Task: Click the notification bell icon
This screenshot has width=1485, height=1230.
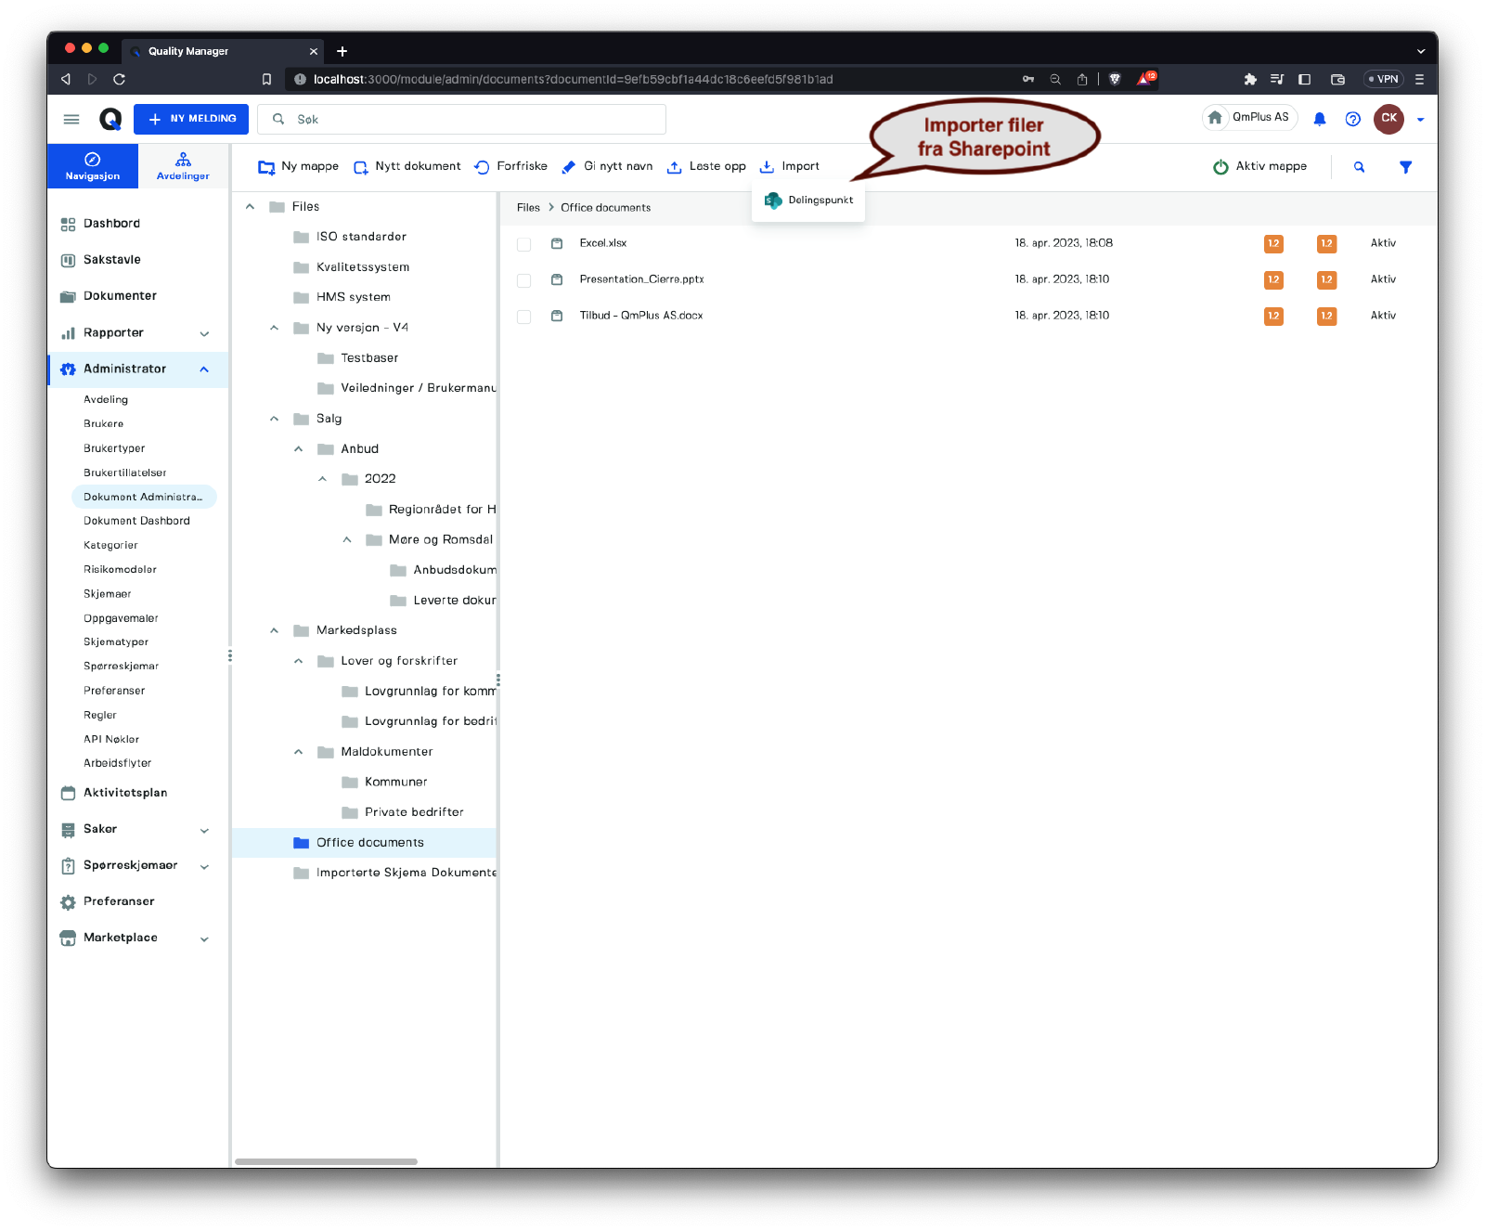Action: (1319, 119)
